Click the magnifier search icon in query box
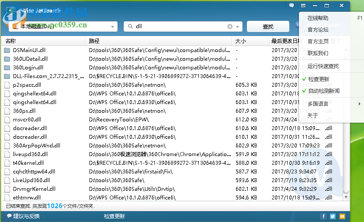Image resolution: width=364 pixels, height=222 pixels. pyautogui.click(x=131, y=26)
